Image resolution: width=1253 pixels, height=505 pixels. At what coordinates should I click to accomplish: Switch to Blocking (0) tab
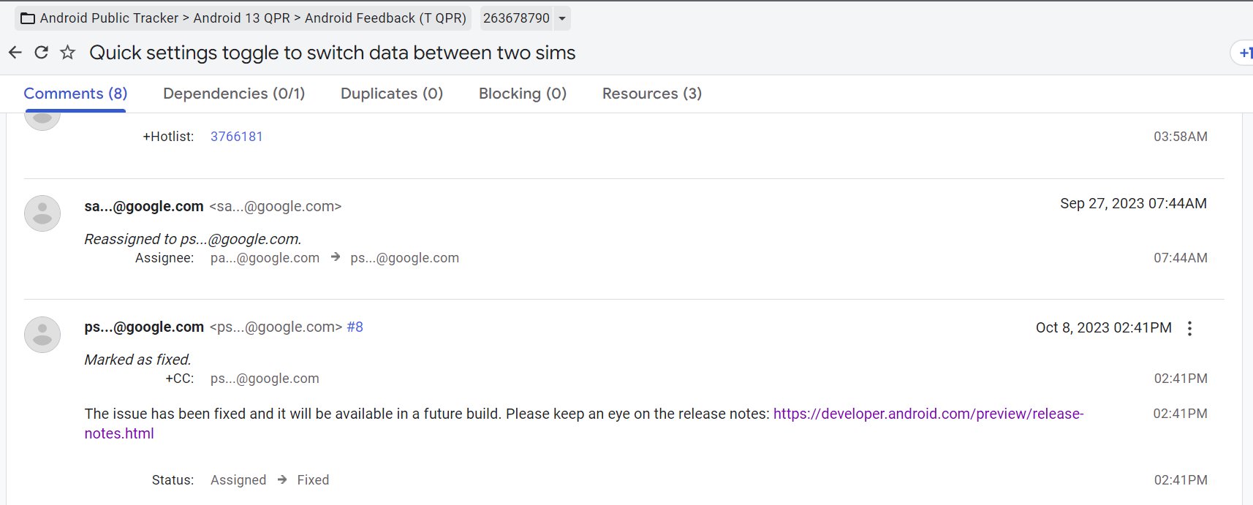tap(523, 94)
